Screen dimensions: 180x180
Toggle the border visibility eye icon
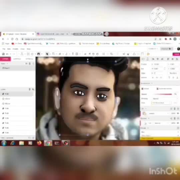coord(178,123)
